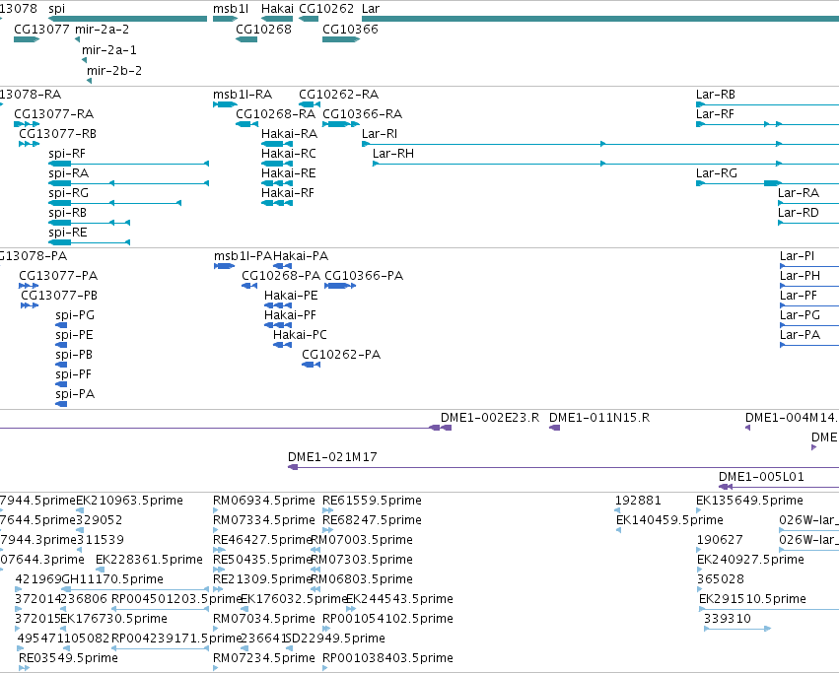Open the mir-2a-2 gene label
The width and height of the screenshot is (839, 673).
(x=102, y=29)
